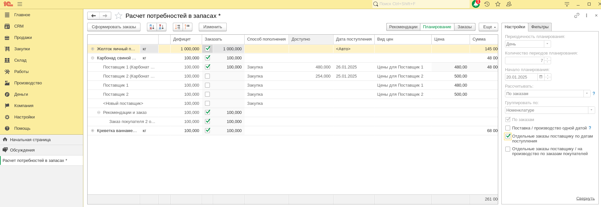Open the Периодичность планирования dropdown
The image size is (601, 207).
[547, 44]
